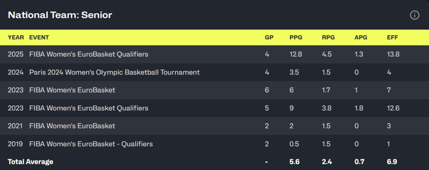Click the EVENT column header
This screenshot has width=429, height=170.
click(39, 37)
